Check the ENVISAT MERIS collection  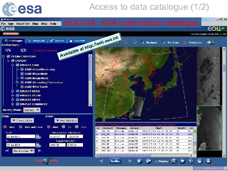tap(17, 91)
